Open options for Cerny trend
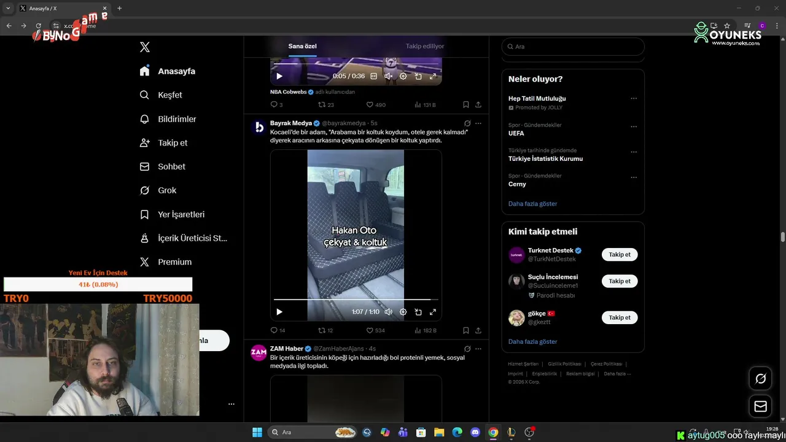 634,177
